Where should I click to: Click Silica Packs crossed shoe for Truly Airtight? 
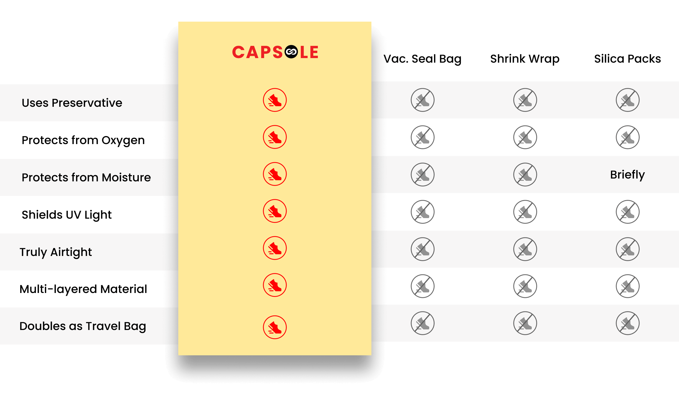pyautogui.click(x=627, y=249)
